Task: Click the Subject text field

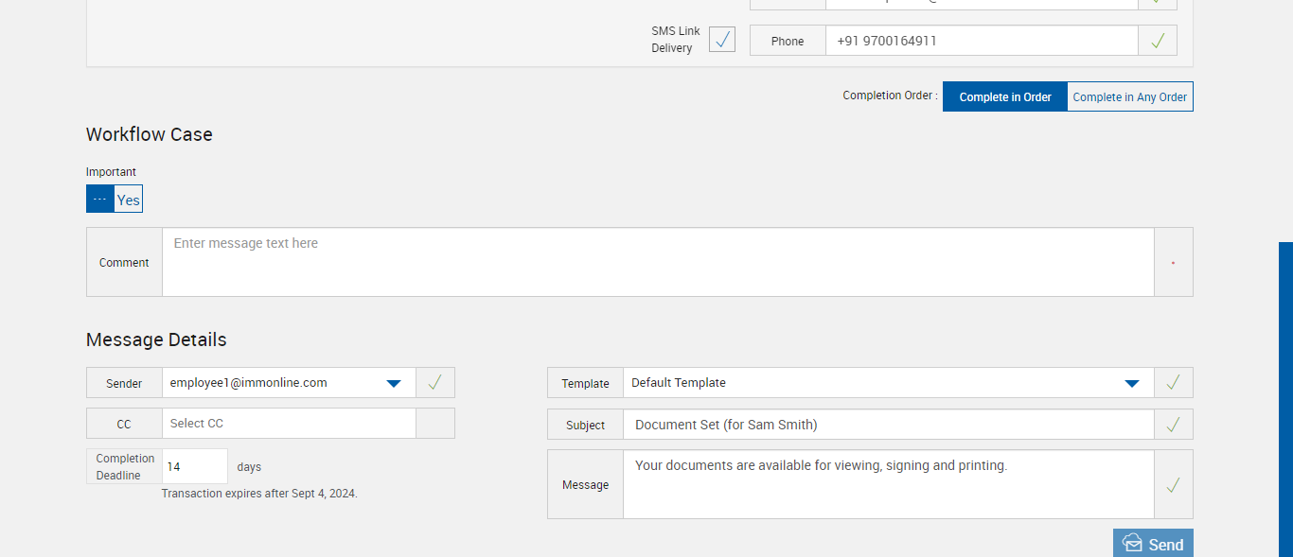Action: tap(888, 425)
